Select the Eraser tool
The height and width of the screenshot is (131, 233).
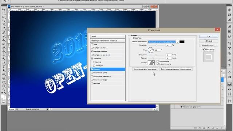[4, 47]
